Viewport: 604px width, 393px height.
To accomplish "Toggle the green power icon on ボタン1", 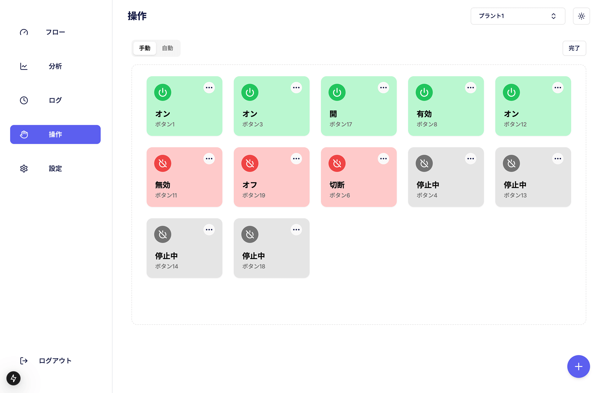I will 163,92.
